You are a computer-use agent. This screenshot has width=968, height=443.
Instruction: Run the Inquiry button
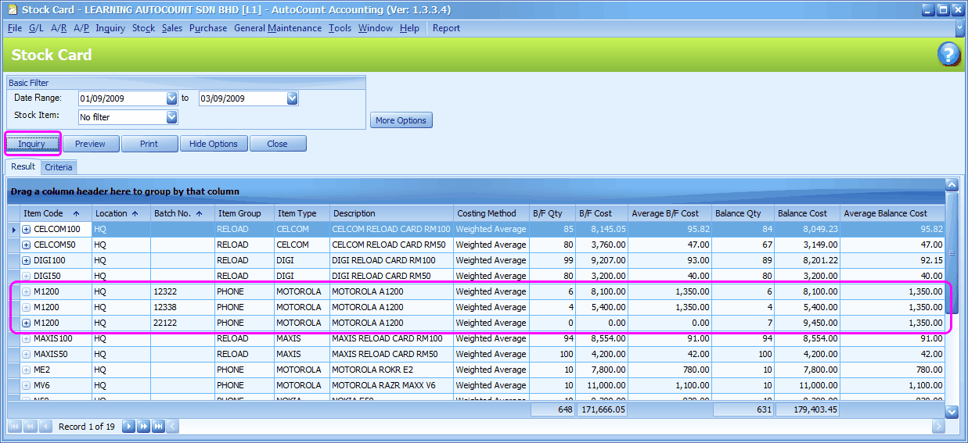(32, 144)
